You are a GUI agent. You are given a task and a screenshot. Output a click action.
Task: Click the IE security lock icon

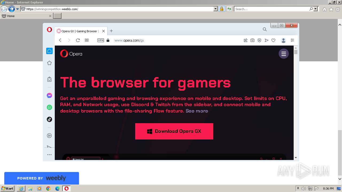[x=221, y=9]
